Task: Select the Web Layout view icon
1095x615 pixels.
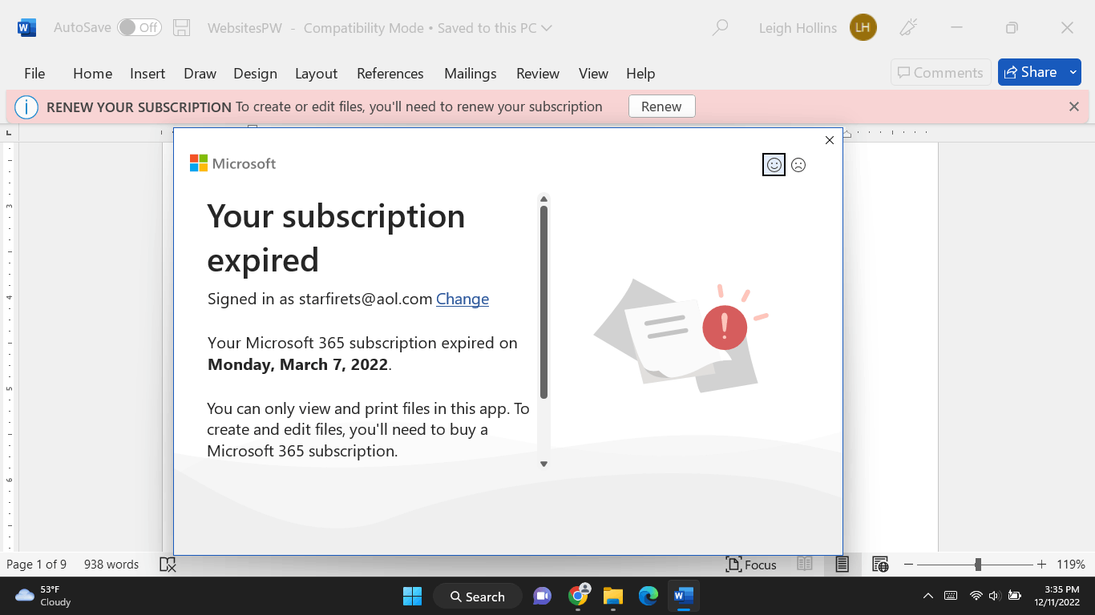Action: pos(879,565)
